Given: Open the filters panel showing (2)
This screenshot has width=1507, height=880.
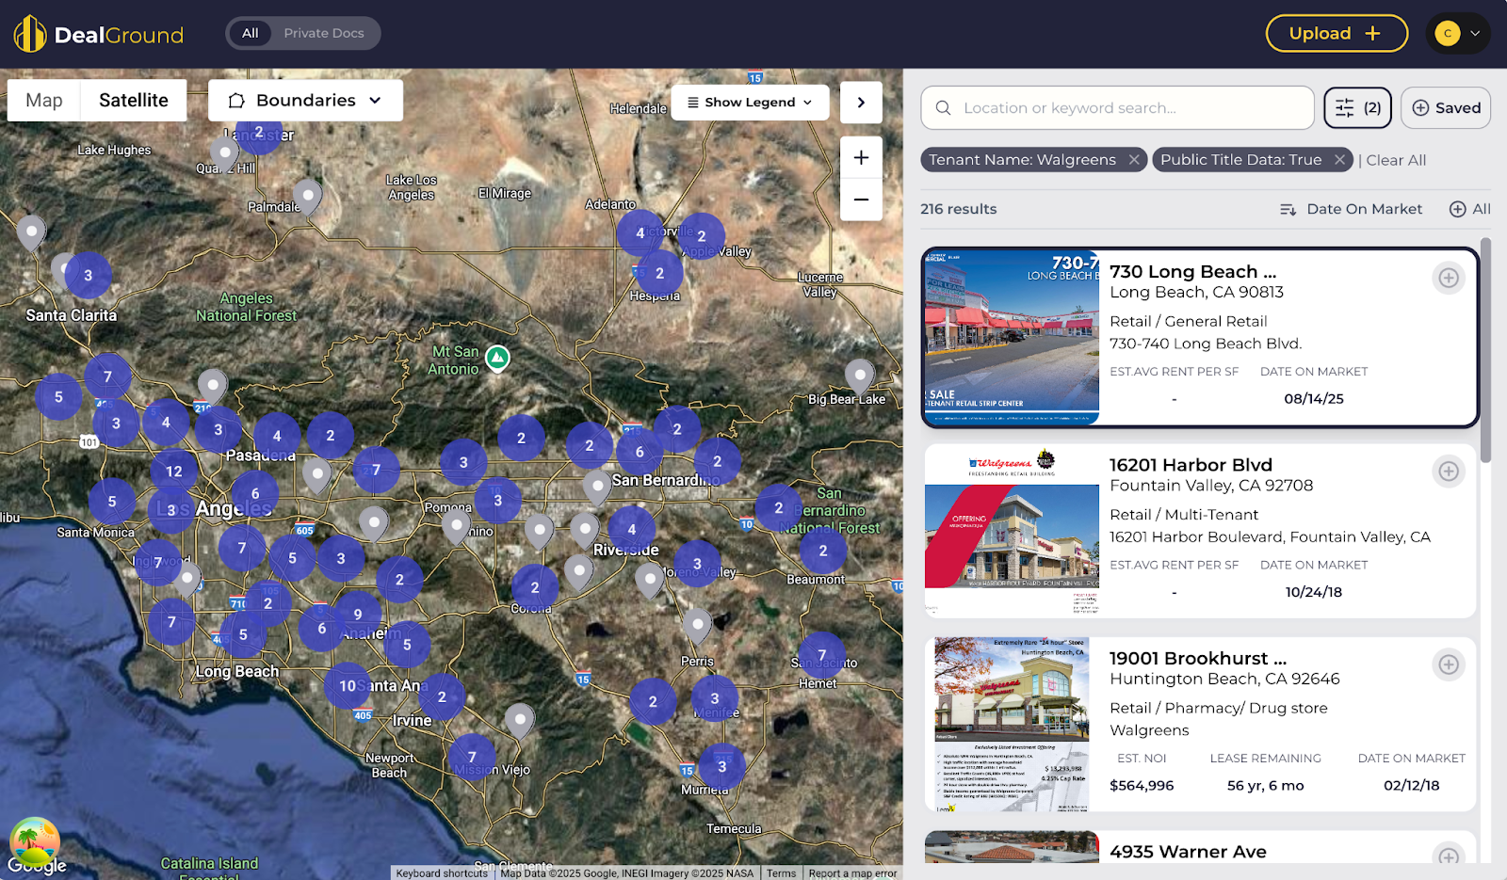Looking at the screenshot, I should [1357, 107].
